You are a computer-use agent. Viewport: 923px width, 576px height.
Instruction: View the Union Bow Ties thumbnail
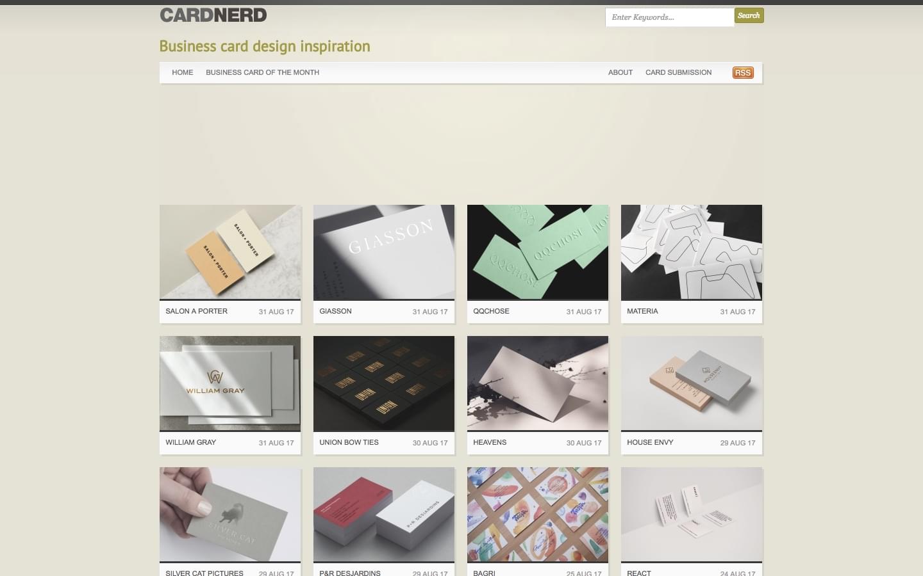pyautogui.click(x=384, y=383)
